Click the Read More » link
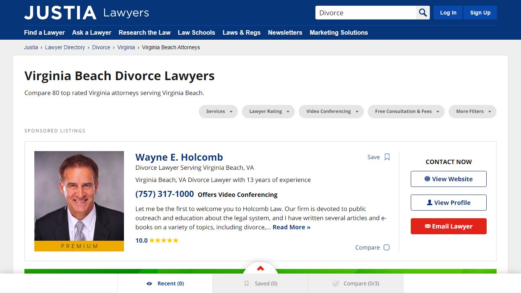The image size is (521, 293). click(x=291, y=227)
